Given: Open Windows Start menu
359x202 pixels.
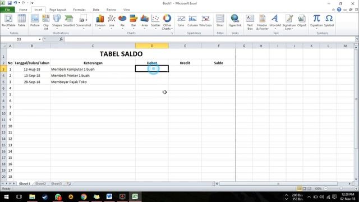Looking at the screenshot, I should 6,197.
